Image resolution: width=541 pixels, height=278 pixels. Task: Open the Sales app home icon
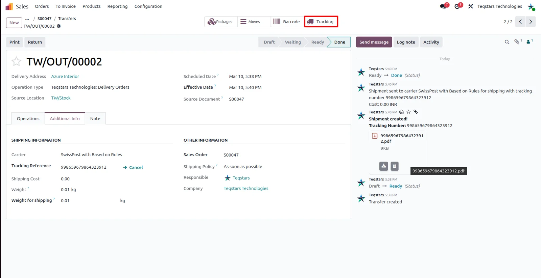click(x=9, y=6)
